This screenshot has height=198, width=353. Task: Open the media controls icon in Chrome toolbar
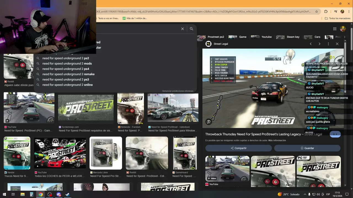(x=336, y=12)
